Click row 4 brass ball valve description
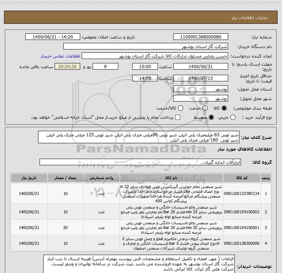Viewport: 282px width, 273px height. 171,243
